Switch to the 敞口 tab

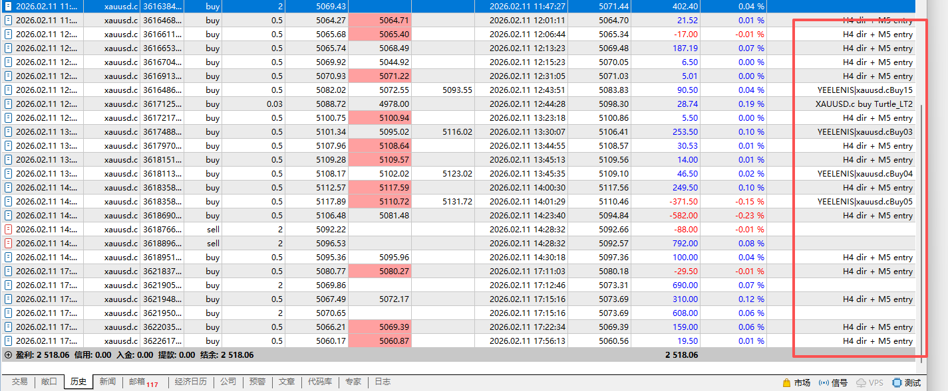pyautogui.click(x=49, y=382)
